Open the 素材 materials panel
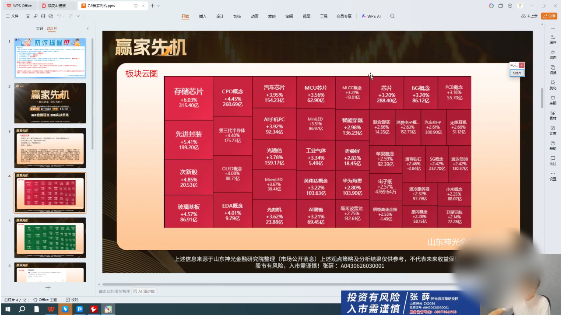This screenshot has width=562, height=315. [x=553, y=115]
